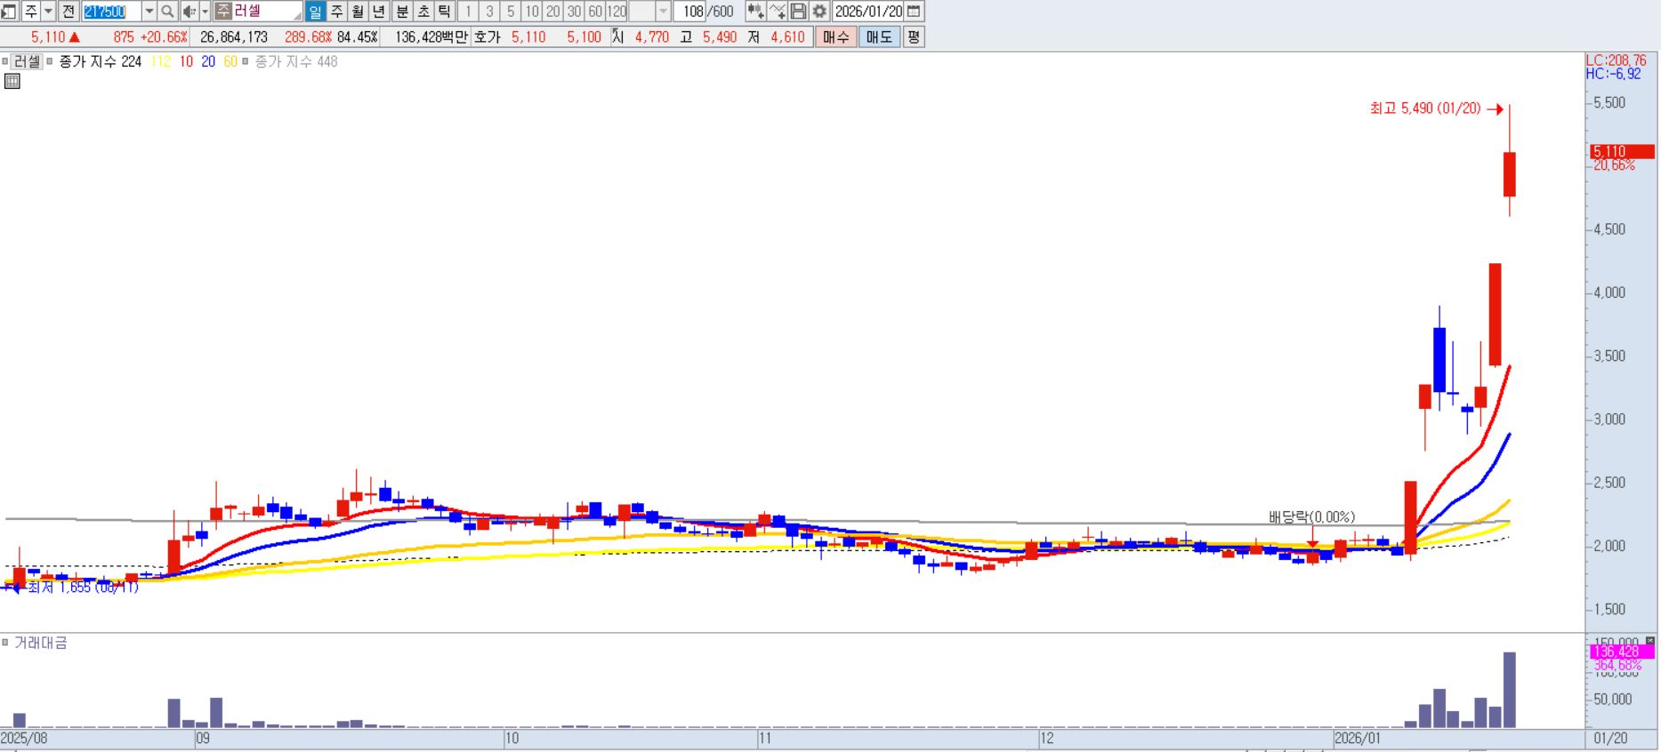Open chart settings gear icon
Screen dimensions: 1661x752
pyautogui.click(x=819, y=12)
